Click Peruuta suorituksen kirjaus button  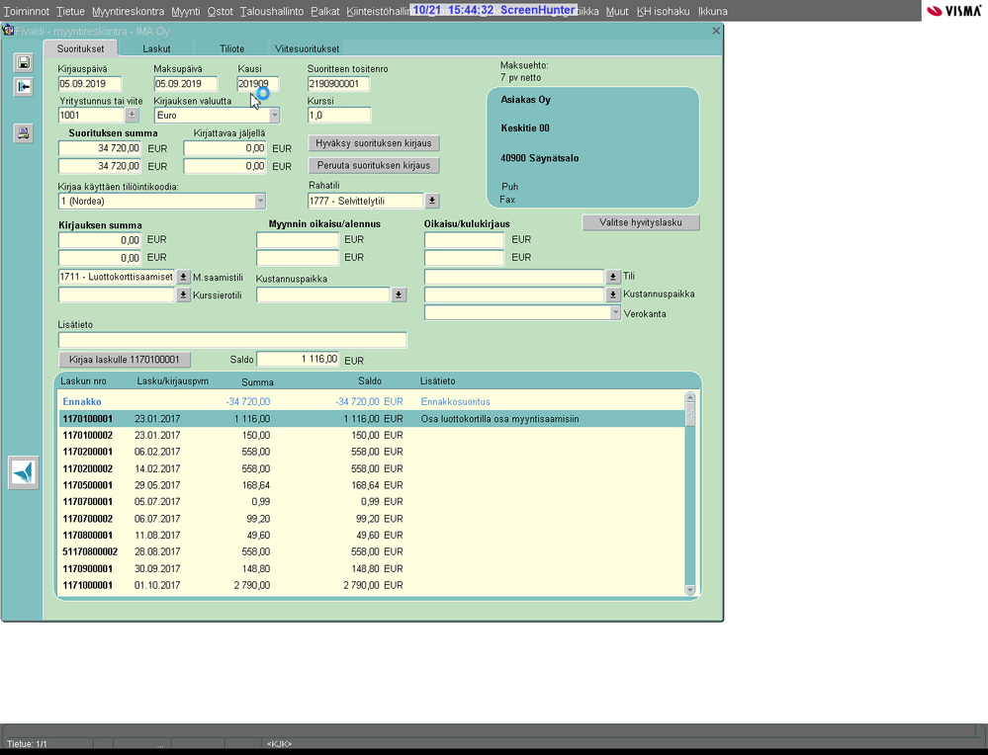click(374, 165)
